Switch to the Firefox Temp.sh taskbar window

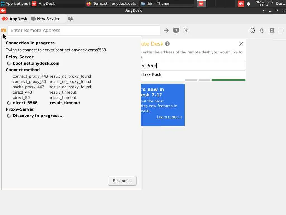[x=112, y=3]
